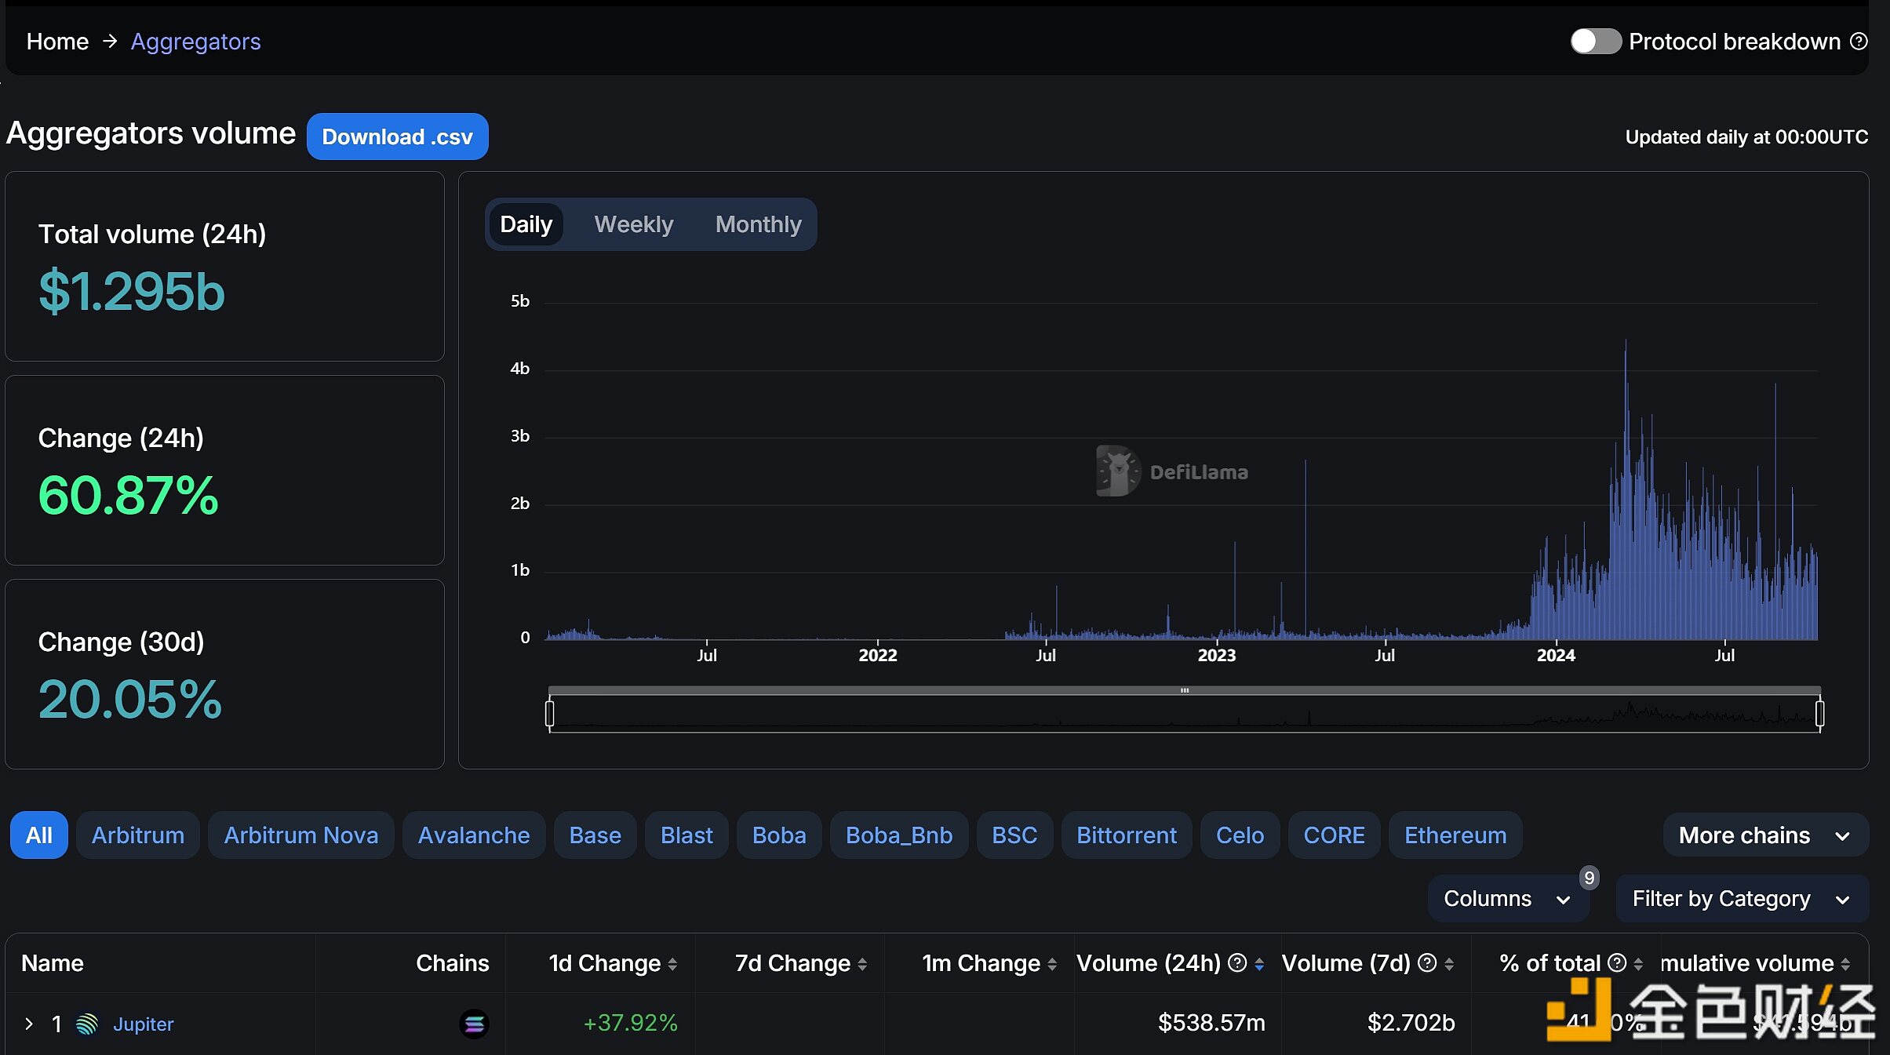Filter by Arbitrum Nova chain
This screenshot has height=1055, width=1890.
point(301,835)
